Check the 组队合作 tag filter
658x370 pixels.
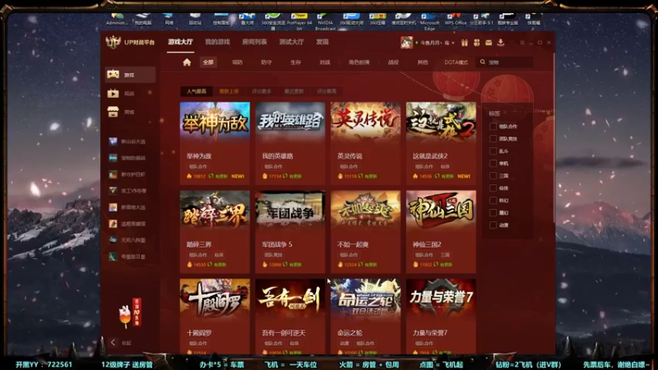pos(493,127)
